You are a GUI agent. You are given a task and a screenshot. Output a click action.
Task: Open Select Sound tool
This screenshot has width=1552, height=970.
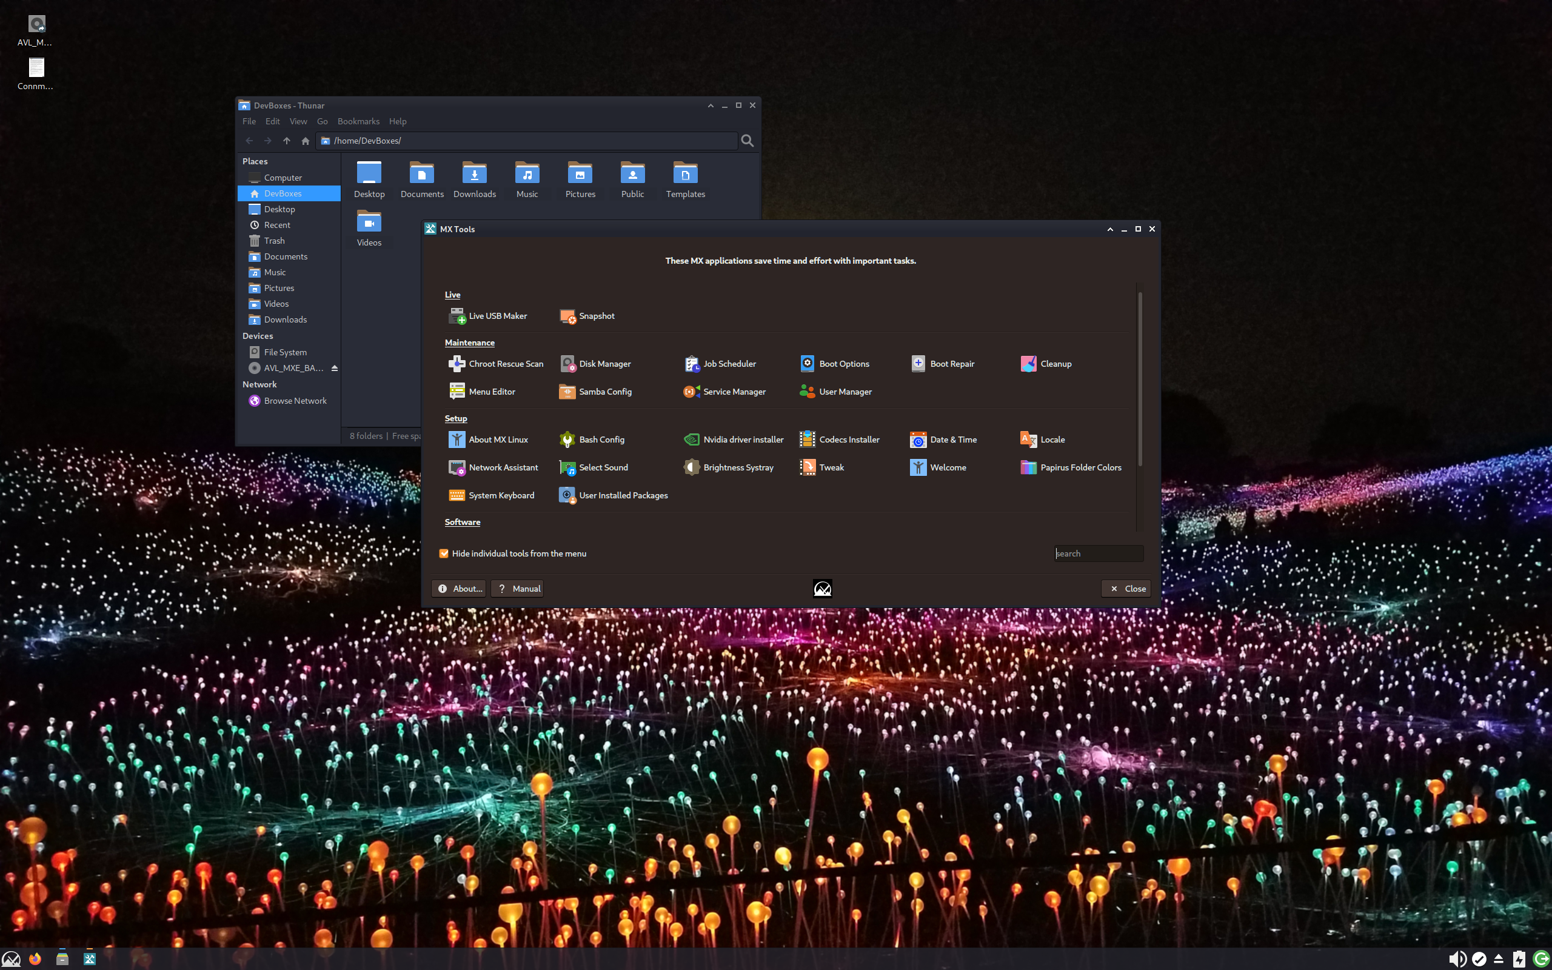coord(594,467)
